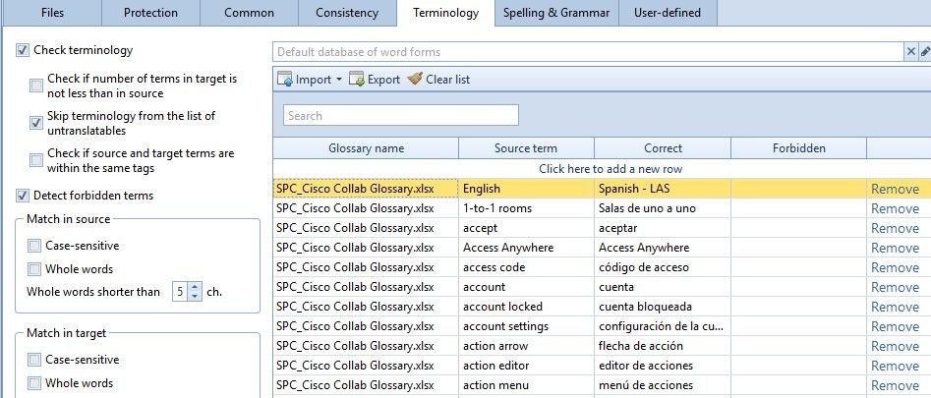The height and width of the screenshot is (398, 931).
Task: Open the Import dropdown arrow
Action: pos(339,79)
